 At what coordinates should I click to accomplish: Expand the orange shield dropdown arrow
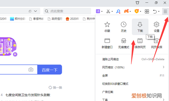141,12
